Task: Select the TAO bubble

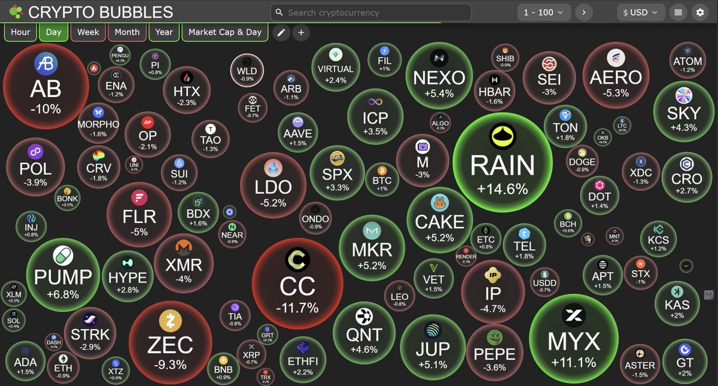Action: [210, 139]
